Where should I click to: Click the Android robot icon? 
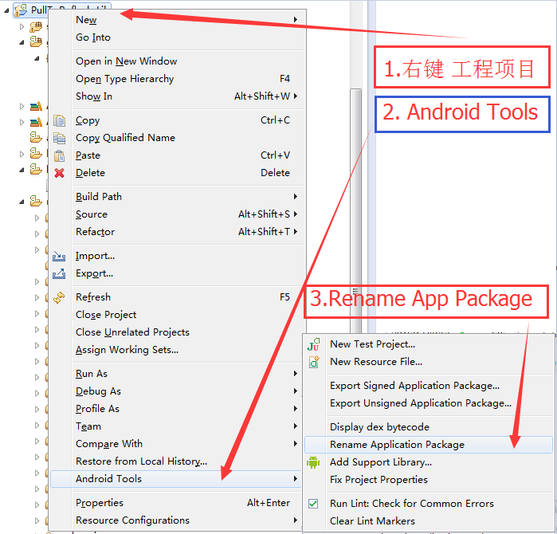click(313, 462)
